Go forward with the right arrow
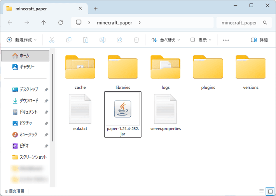 click(27, 23)
